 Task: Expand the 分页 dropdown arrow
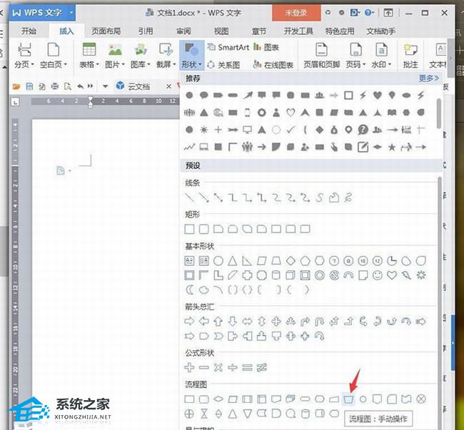click(x=32, y=64)
